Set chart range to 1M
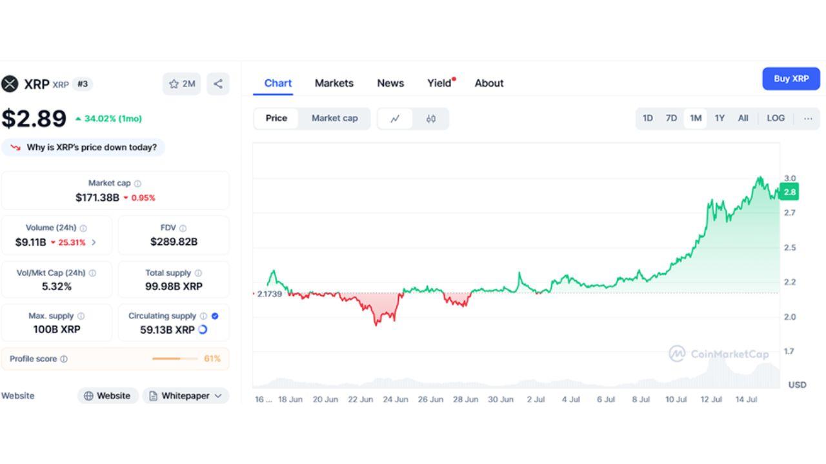 pos(695,119)
